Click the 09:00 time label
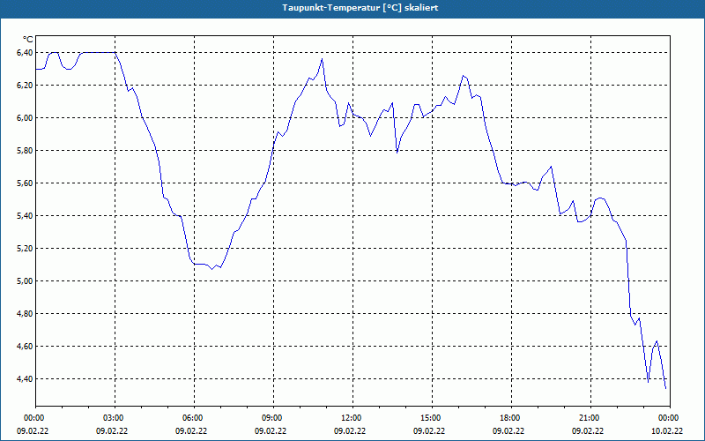 pyautogui.click(x=273, y=418)
